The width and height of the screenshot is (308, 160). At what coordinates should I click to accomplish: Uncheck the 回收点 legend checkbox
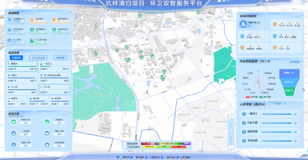coord(118,157)
